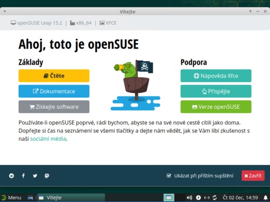Open the Menu launcher in the panel

tap(11, 198)
